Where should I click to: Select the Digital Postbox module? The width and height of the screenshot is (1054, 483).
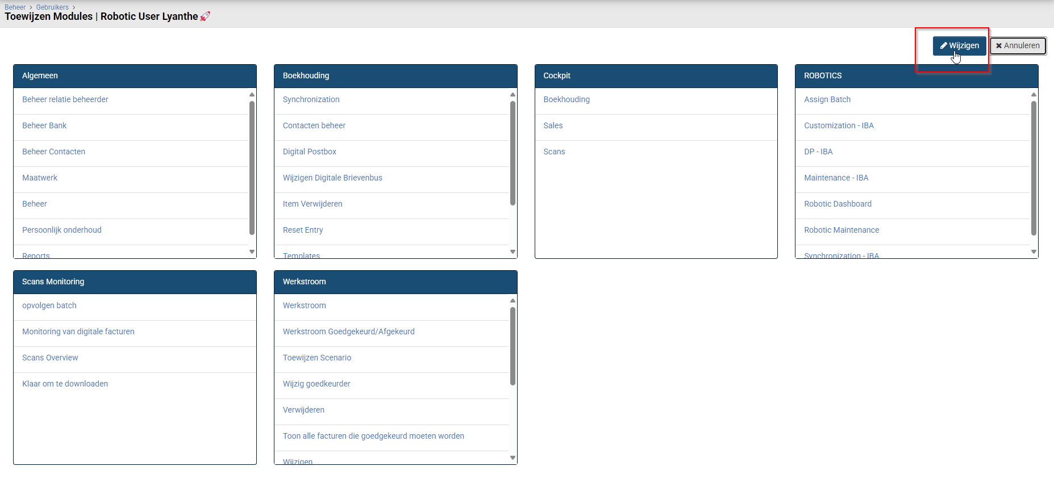tap(310, 152)
